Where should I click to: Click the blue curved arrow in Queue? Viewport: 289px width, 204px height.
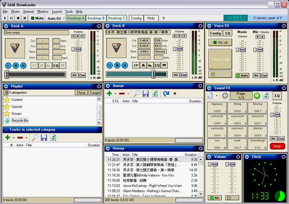point(166,93)
